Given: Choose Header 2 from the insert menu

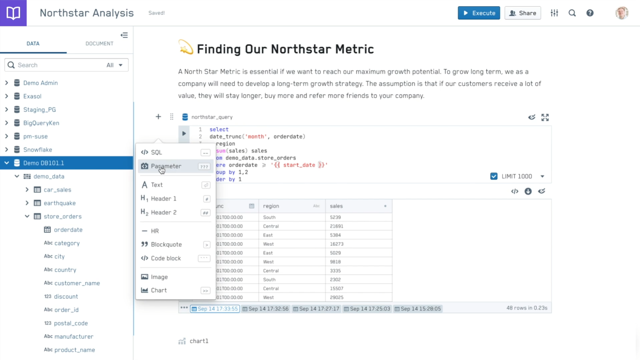Looking at the screenshot, I should [x=176, y=212].
